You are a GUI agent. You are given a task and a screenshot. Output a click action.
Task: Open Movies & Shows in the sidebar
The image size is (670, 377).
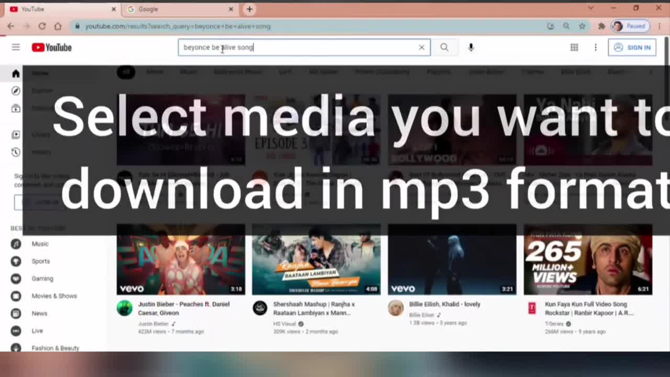(x=54, y=296)
